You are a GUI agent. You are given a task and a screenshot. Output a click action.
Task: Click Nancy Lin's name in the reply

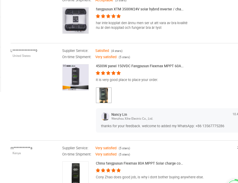(119, 114)
